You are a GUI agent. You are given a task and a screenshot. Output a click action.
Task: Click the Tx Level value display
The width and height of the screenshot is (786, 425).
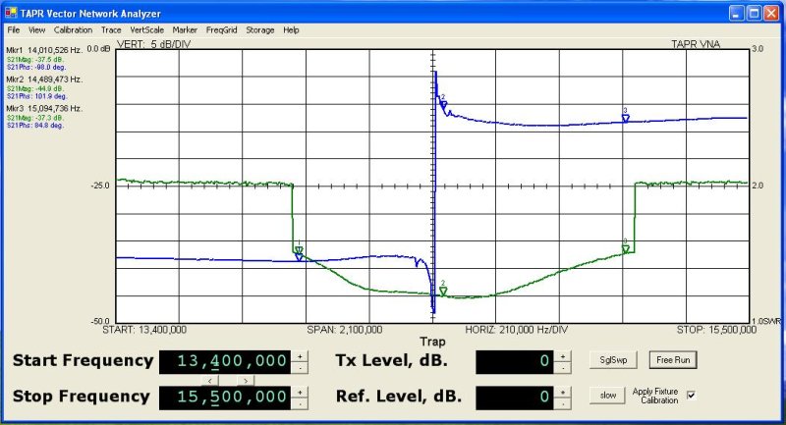[x=514, y=362]
